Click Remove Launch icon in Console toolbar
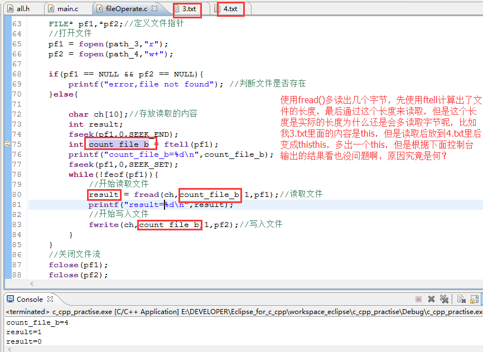The width and height of the screenshot is (483, 352). [x=431, y=299]
